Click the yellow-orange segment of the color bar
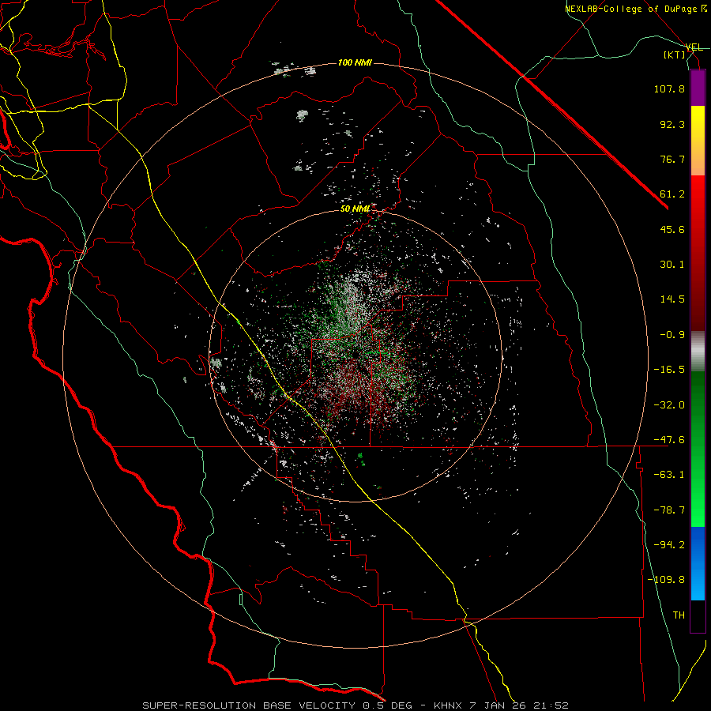This screenshot has height=711, width=711. click(x=698, y=141)
